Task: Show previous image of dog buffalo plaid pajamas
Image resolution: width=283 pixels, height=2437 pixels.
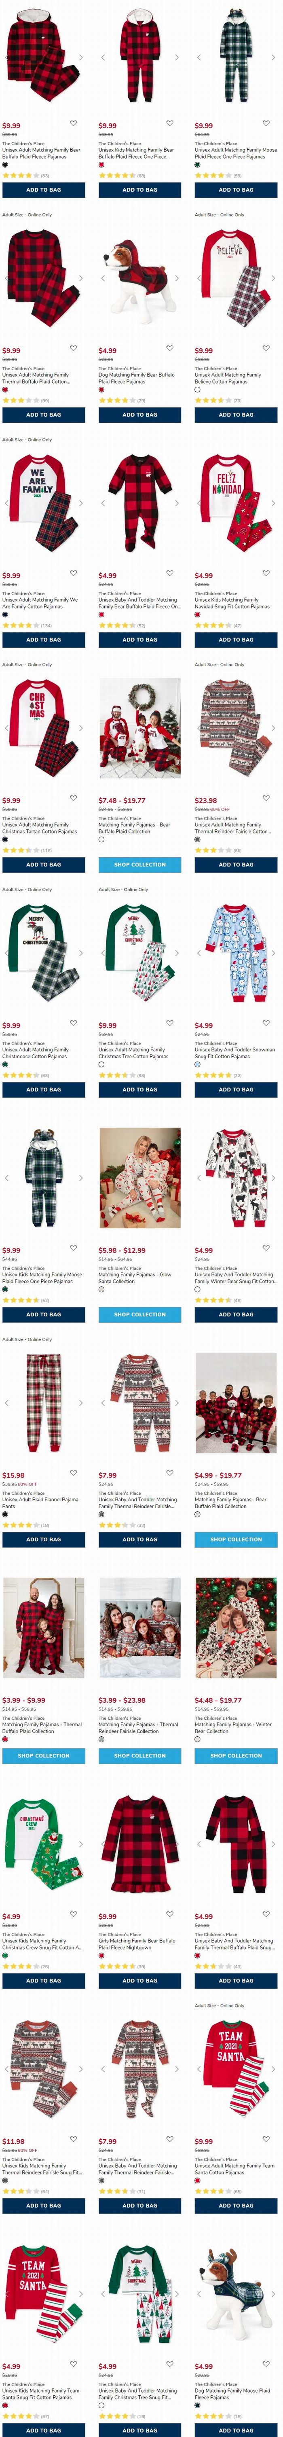Action: tap(103, 279)
